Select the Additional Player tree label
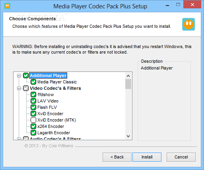 click(48, 75)
